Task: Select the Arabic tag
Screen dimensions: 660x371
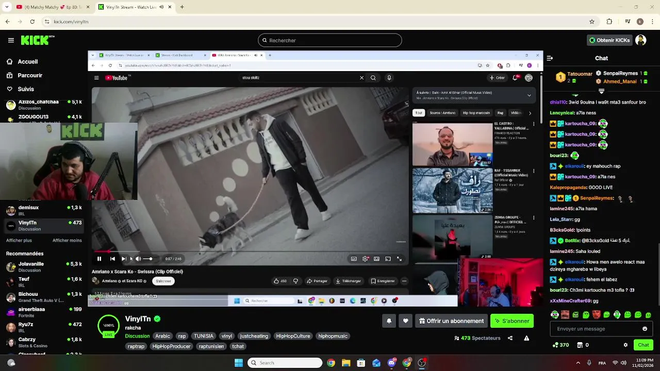Action: (162, 336)
